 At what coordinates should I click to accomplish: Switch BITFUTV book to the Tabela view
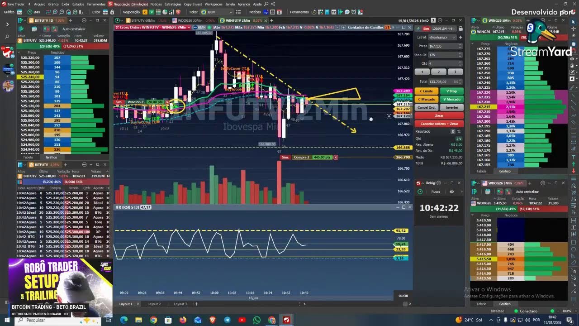(28, 157)
